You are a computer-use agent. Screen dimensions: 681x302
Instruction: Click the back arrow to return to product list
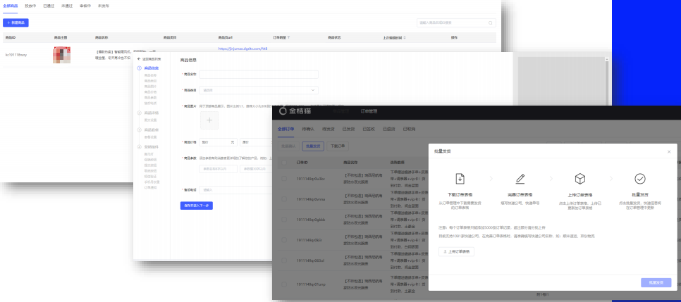(139, 58)
